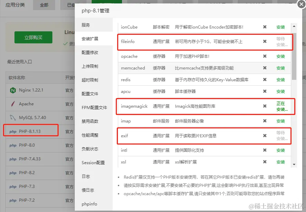The width and height of the screenshot is (306, 212).
Task: Open 性能调整 section
Action: coord(94,135)
